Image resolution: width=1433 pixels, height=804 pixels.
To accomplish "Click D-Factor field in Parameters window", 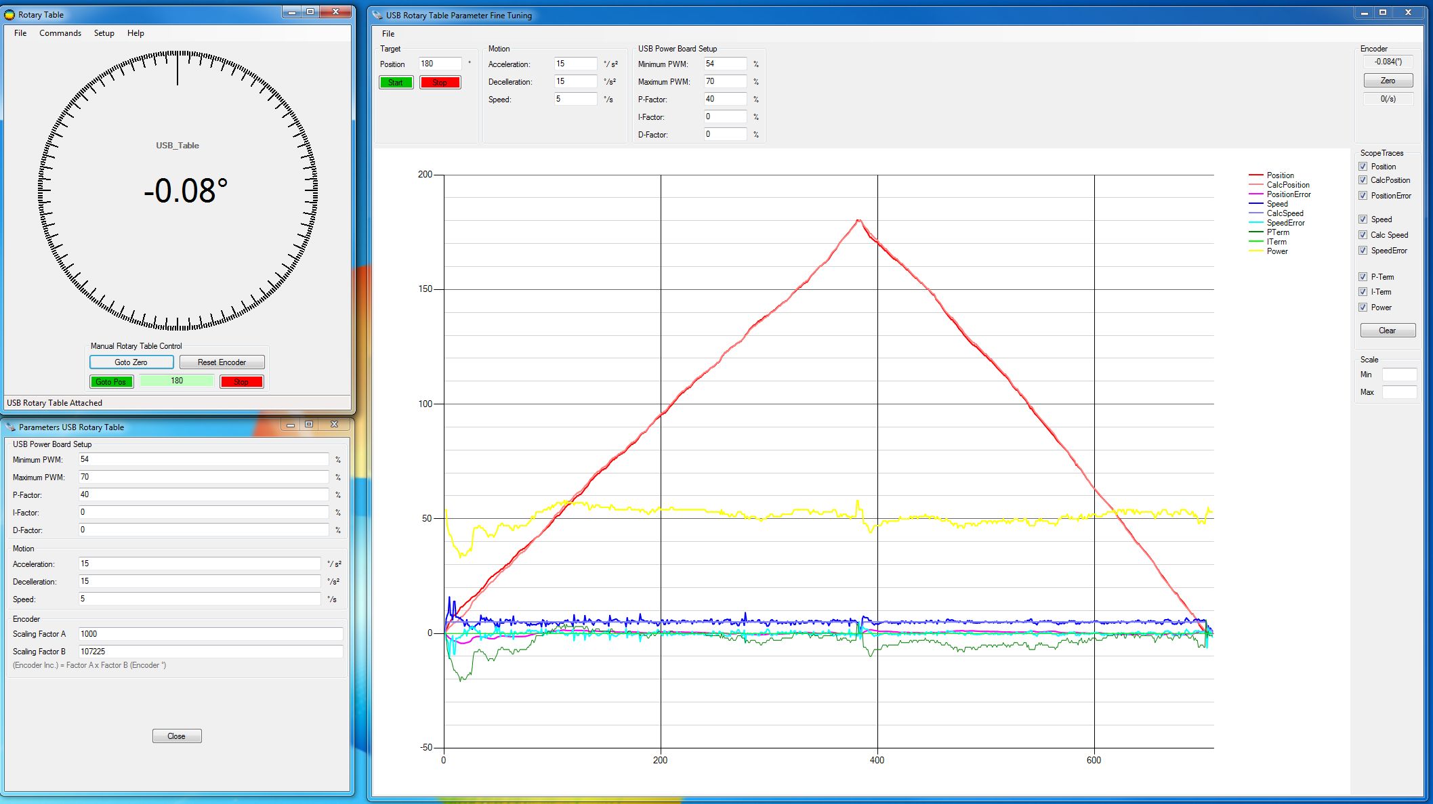I will tap(203, 530).
